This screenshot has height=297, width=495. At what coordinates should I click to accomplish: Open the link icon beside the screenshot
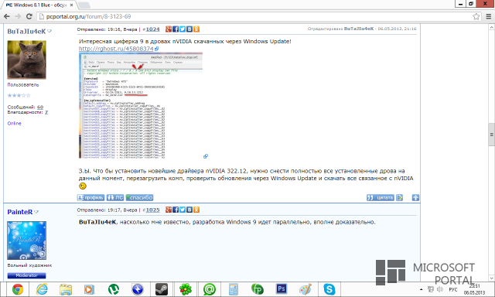(206, 156)
